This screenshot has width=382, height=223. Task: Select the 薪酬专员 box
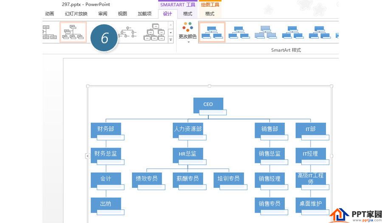(x=188, y=180)
